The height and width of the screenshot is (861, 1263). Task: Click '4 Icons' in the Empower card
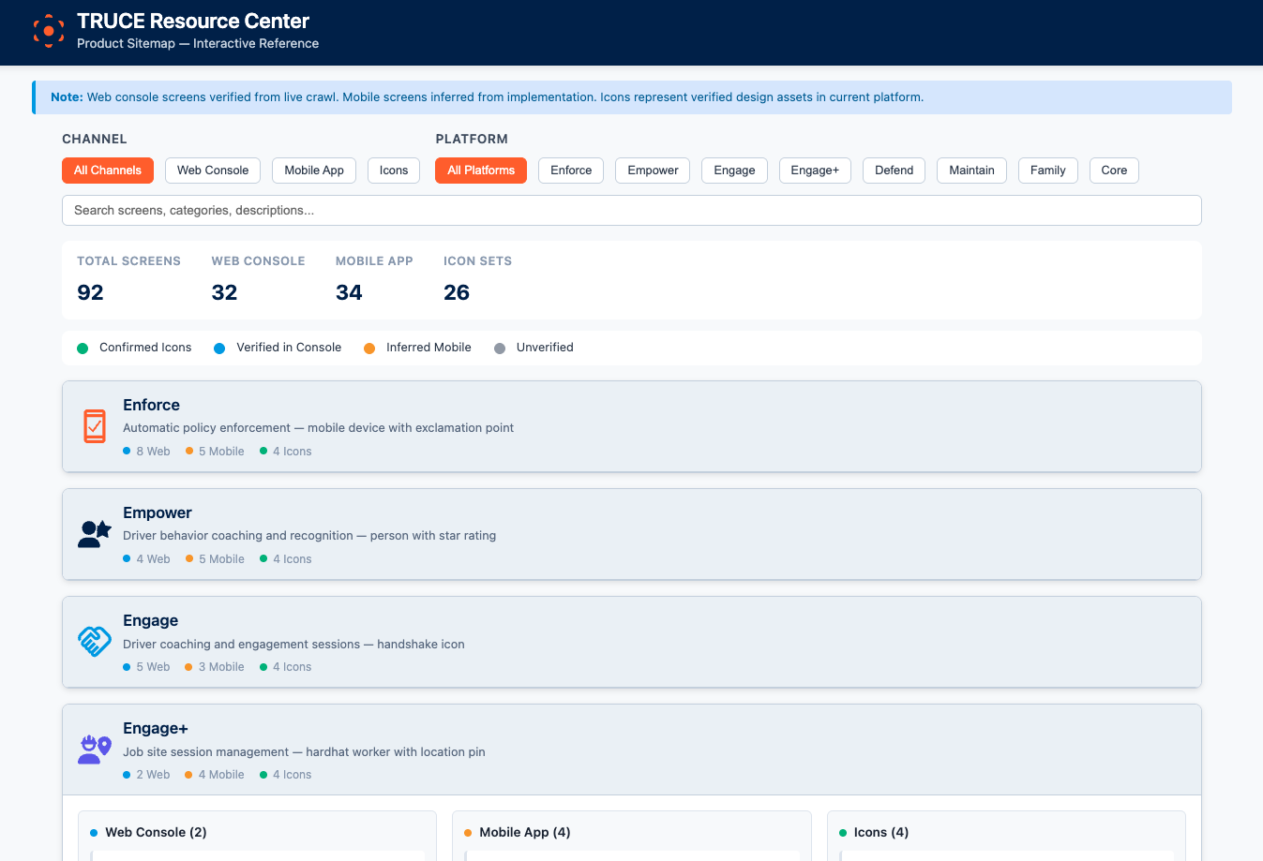point(293,559)
